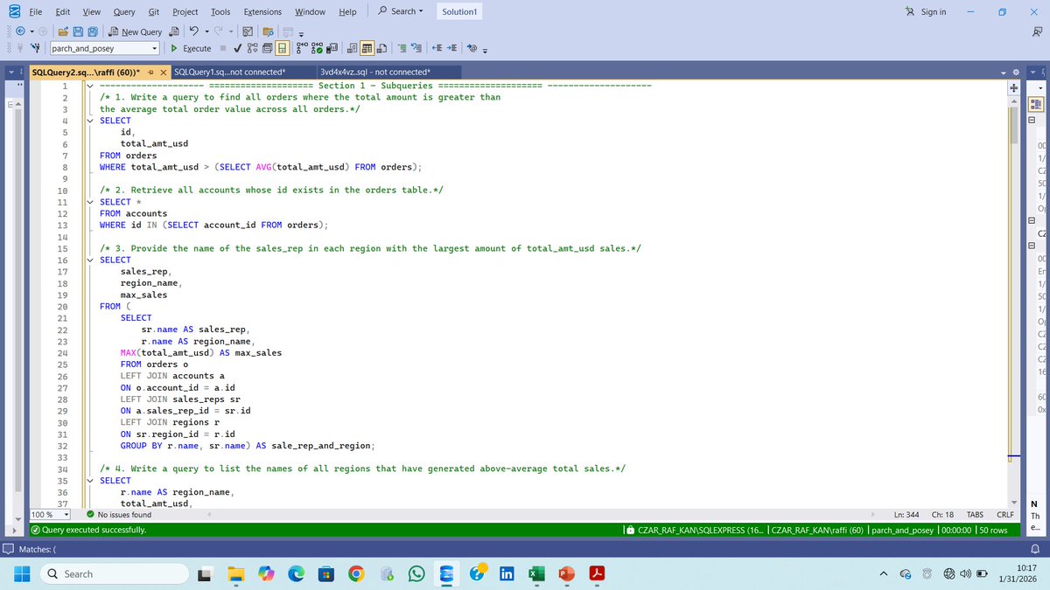This screenshot has width=1050, height=590.
Task: Collapse the SELECT block at line 16
Action: point(90,260)
